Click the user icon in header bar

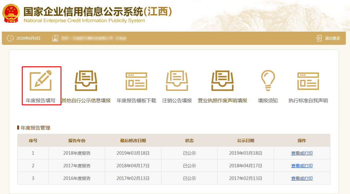(55, 38)
